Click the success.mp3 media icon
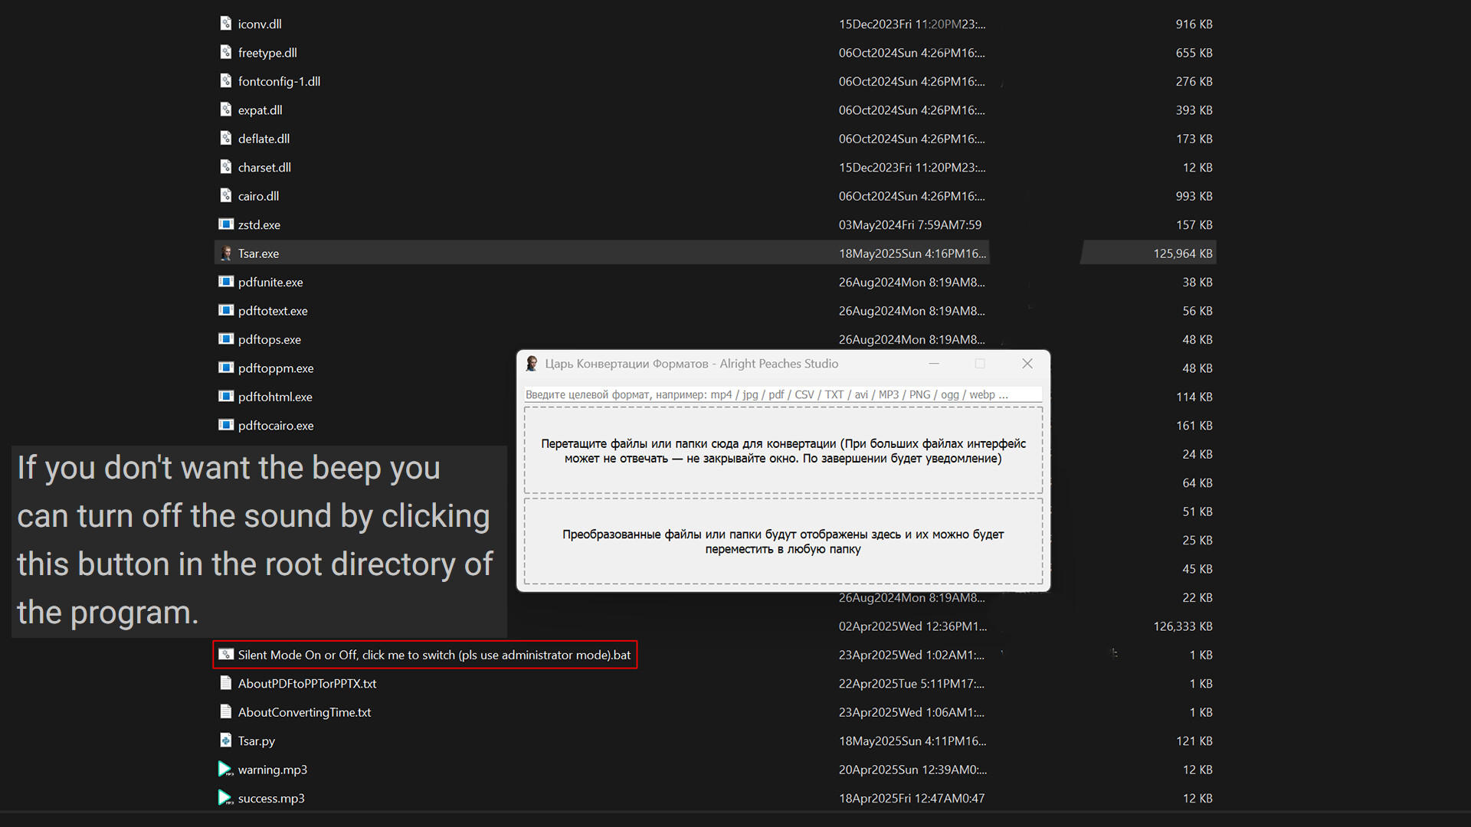Screen dimensions: 1471x827 click(224, 798)
